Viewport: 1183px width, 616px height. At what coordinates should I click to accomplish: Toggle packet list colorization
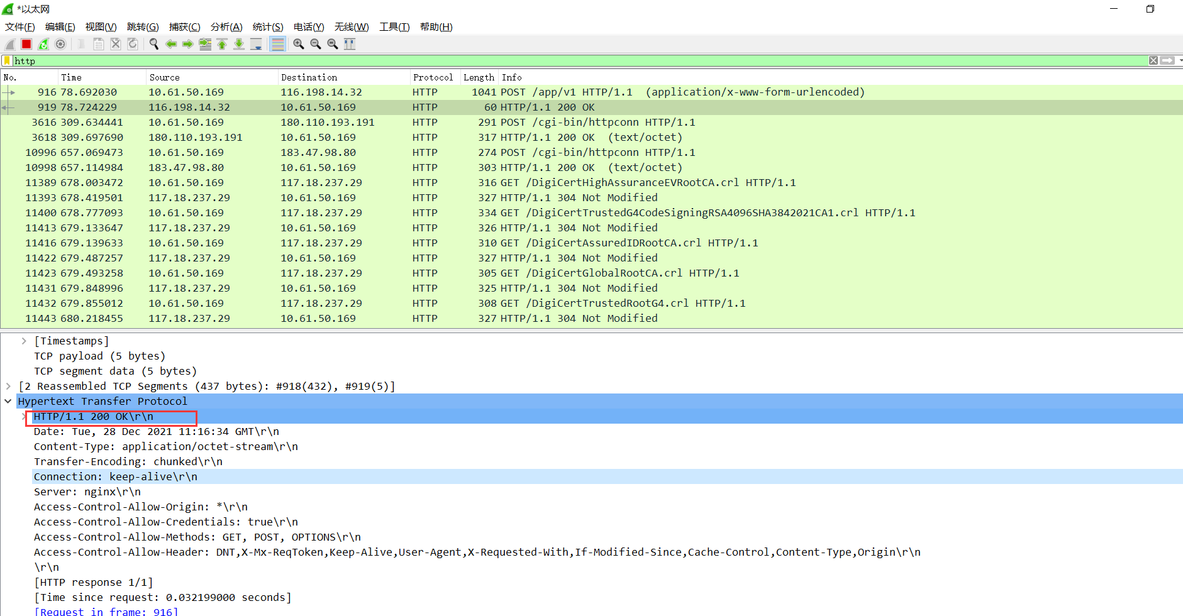pos(277,44)
